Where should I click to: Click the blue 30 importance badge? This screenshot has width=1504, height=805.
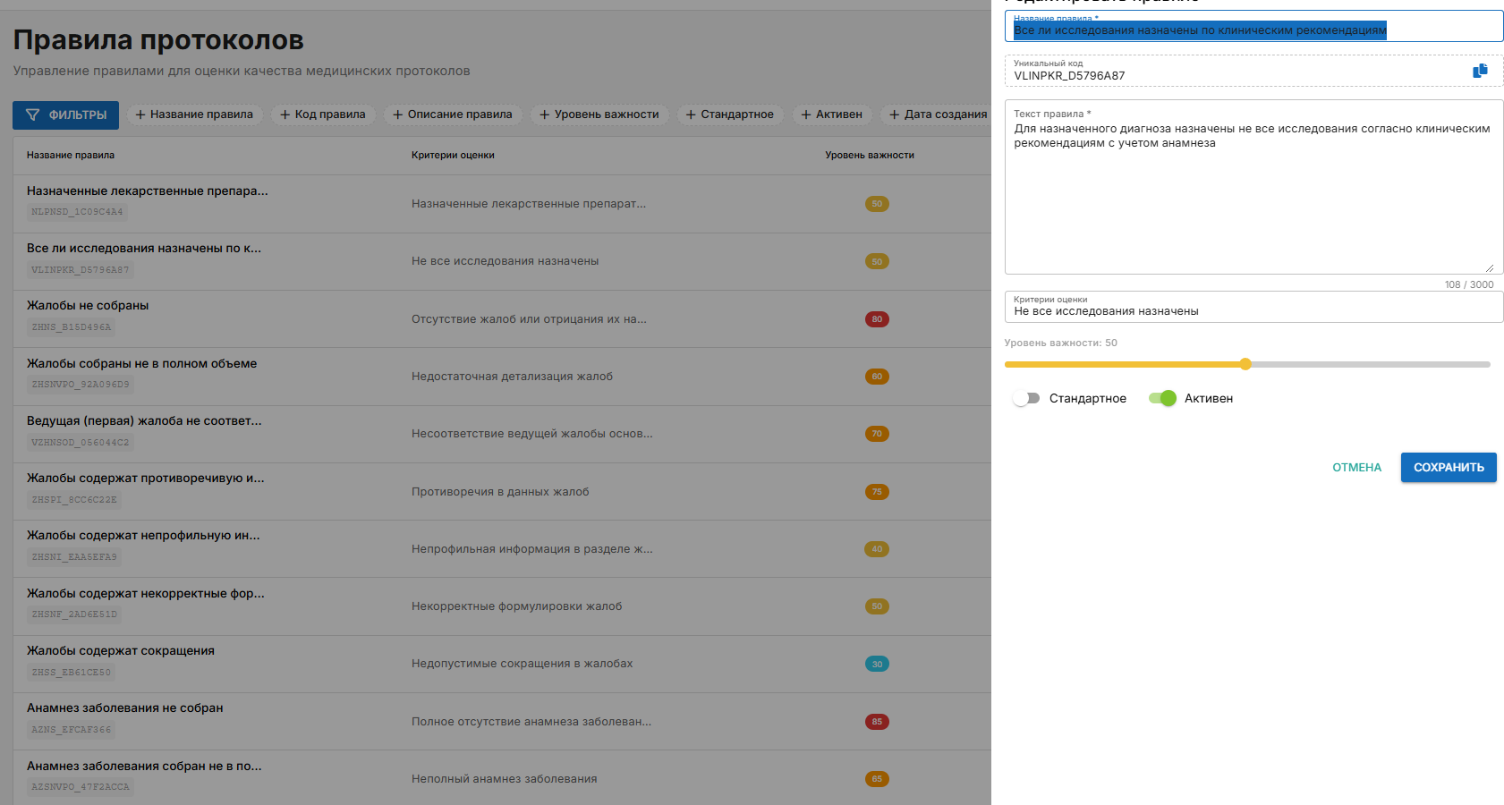(x=877, y=664)
